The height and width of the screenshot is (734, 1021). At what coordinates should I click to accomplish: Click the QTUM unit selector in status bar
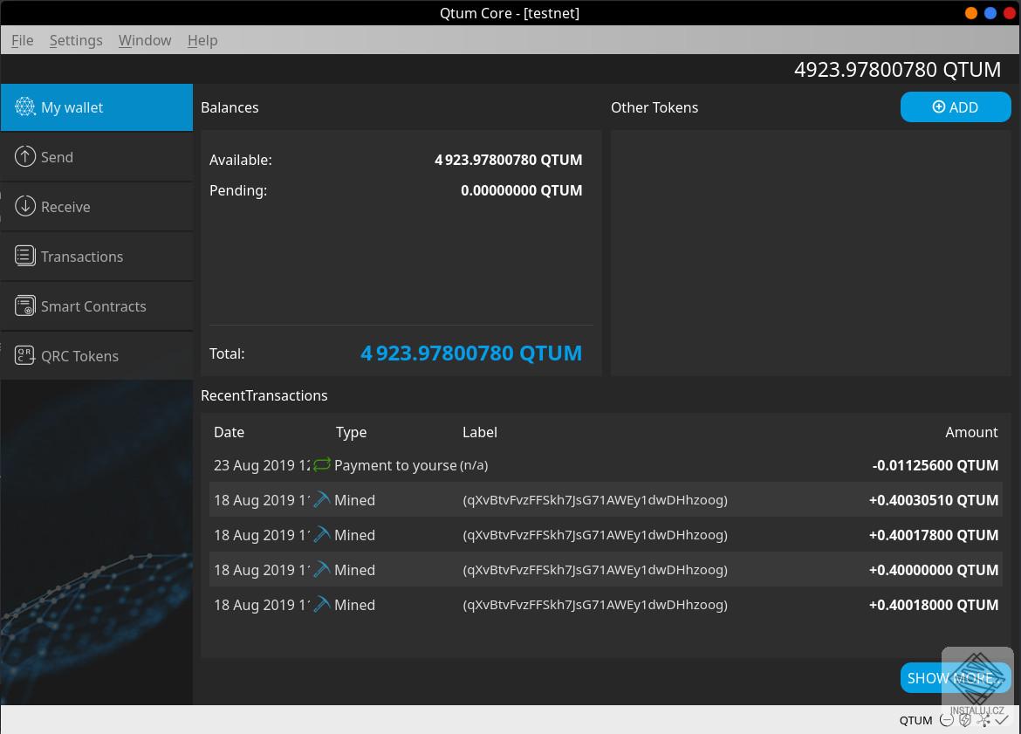[915, 720]
